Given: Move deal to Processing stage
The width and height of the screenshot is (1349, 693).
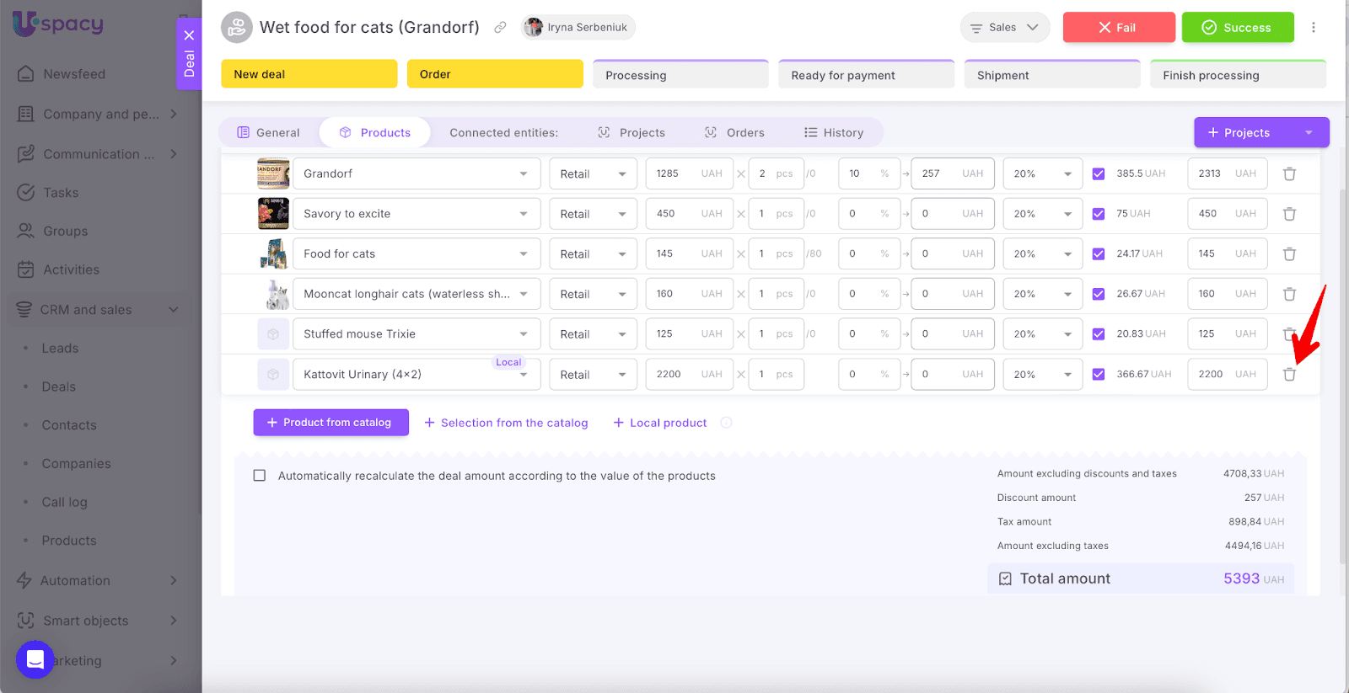Looking at the screenshot, I should (x=680, y=75).
